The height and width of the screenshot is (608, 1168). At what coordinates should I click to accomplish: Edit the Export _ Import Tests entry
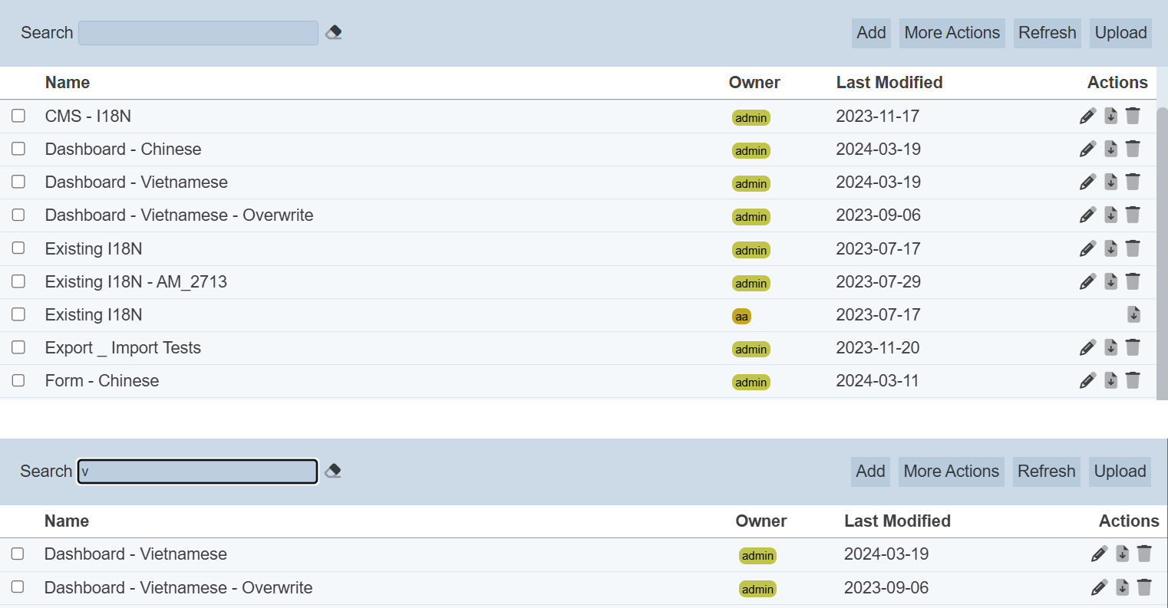[1087, 348]
